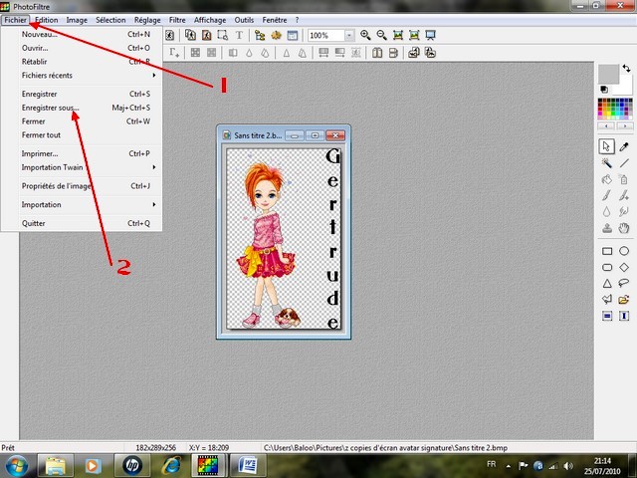This screenshot has height=478, width=637.
Task: Select the Clone Stamp tool
Action: (606, 228)
